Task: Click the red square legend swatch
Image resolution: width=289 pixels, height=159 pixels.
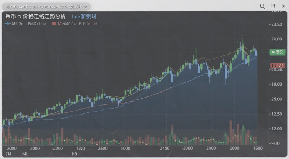Action: [x=54, y=23]
